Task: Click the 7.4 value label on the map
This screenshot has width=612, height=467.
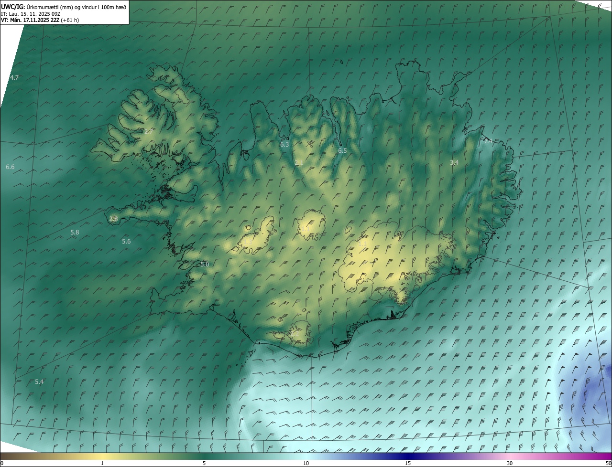Action: tap(488, 141)
